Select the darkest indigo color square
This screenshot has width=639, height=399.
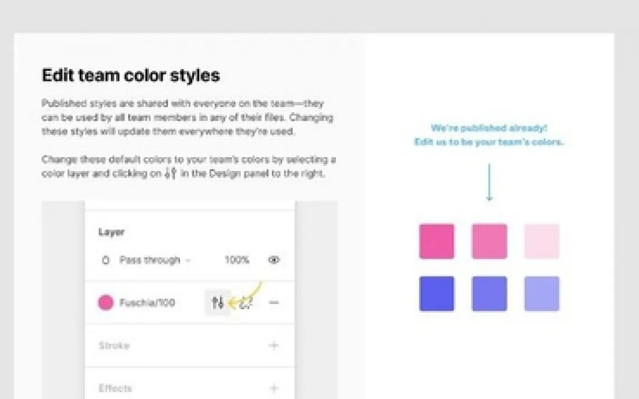[437, 294]
